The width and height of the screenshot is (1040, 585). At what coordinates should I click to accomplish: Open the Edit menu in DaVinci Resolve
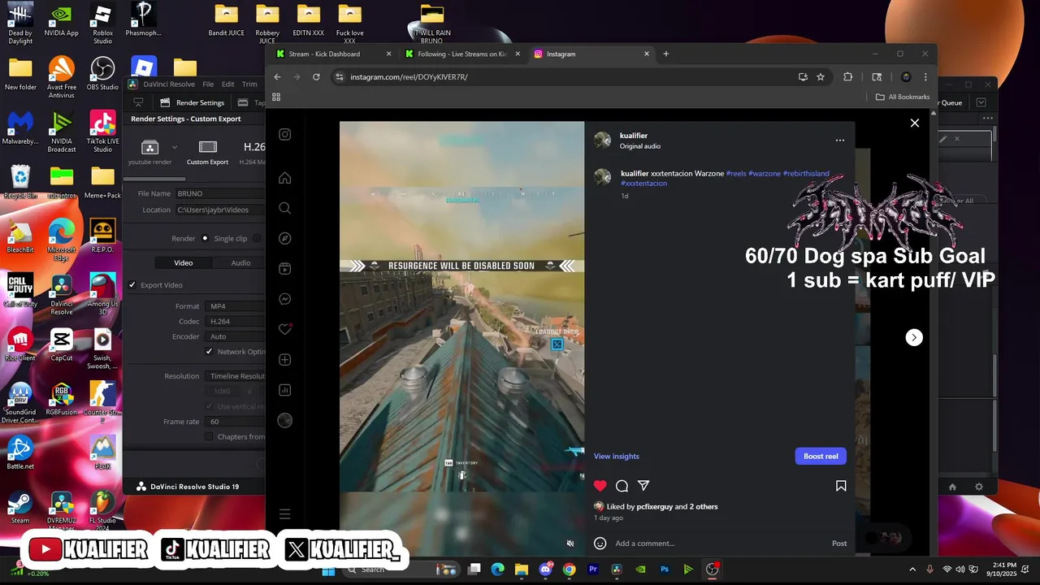click(x=227, y=84)
